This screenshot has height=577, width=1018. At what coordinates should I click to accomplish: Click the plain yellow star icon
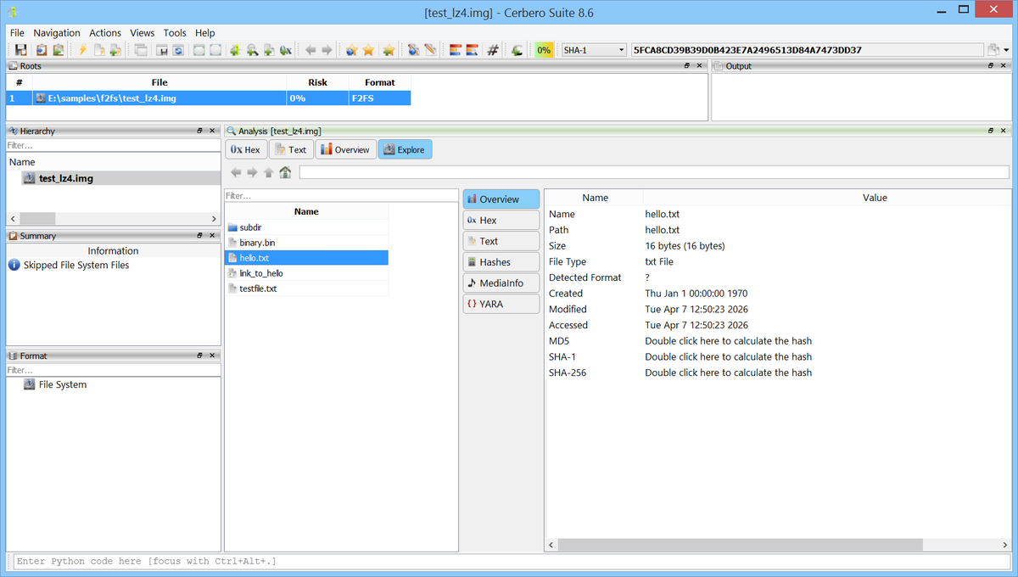tap(368, 50)
